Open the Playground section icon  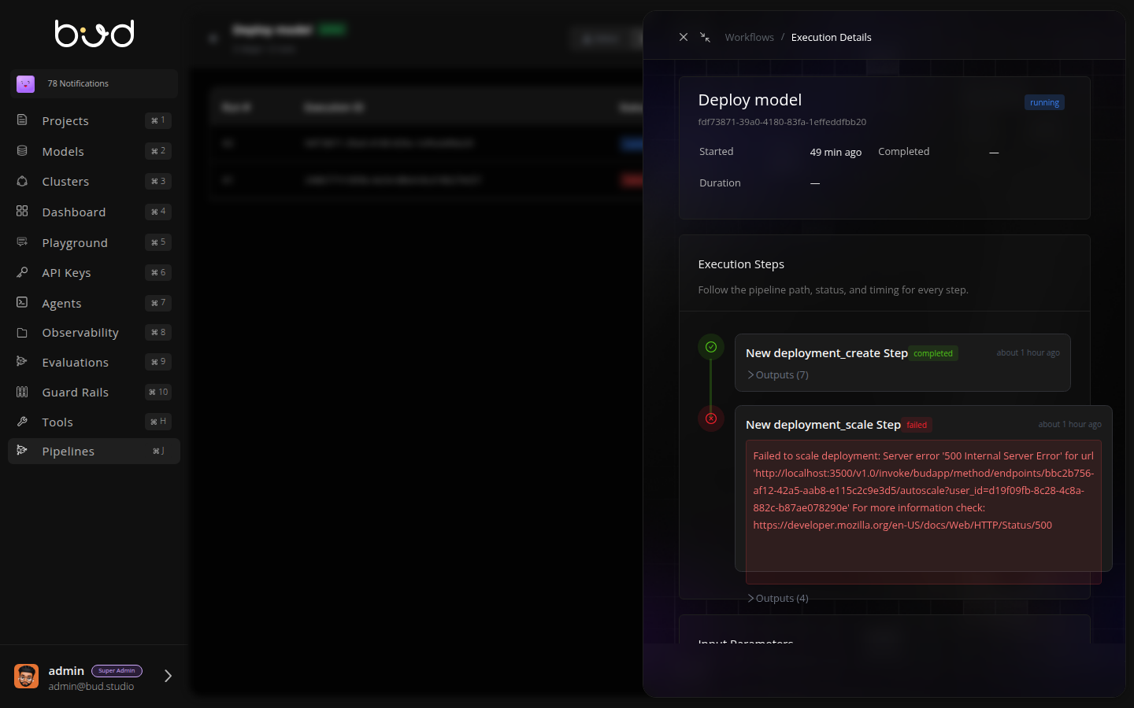(22, 242)
